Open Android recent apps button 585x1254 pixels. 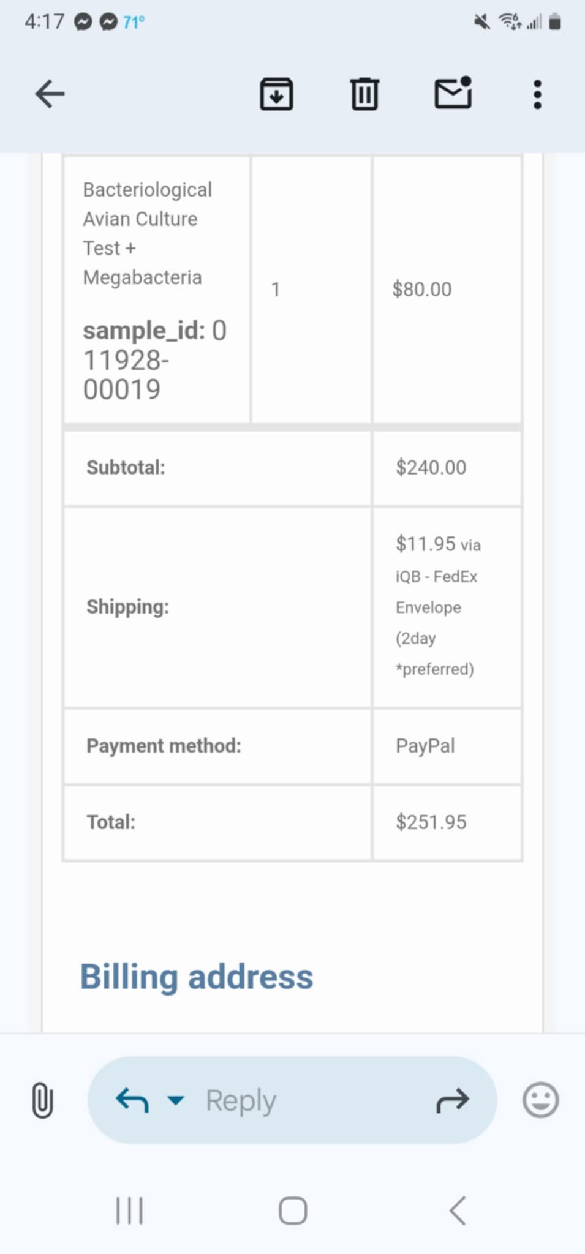(x=130, y=1211)
